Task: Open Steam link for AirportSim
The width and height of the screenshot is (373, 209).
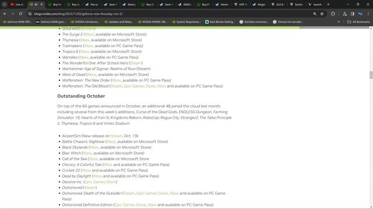Action: pos(117,136)
